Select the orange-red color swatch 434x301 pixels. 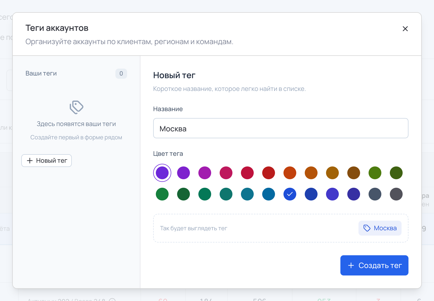(290, 173)
